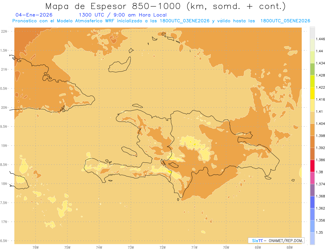Select the pink legend band between 1.374 and 1.38
The width and height of the screenshot is (325, 251).
tap(312, 178)
